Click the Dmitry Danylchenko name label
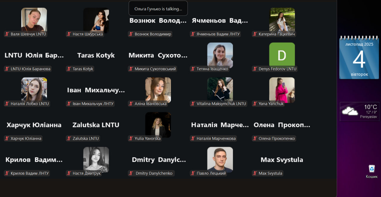381x197 pixels. [x=154, y=173]
